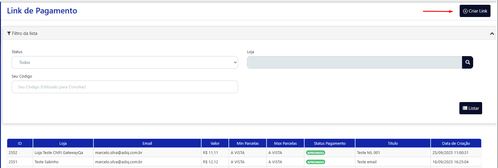This screenshot has height=168, width=498.
Task: Sort by Data de Criação header
Action: 456,143
